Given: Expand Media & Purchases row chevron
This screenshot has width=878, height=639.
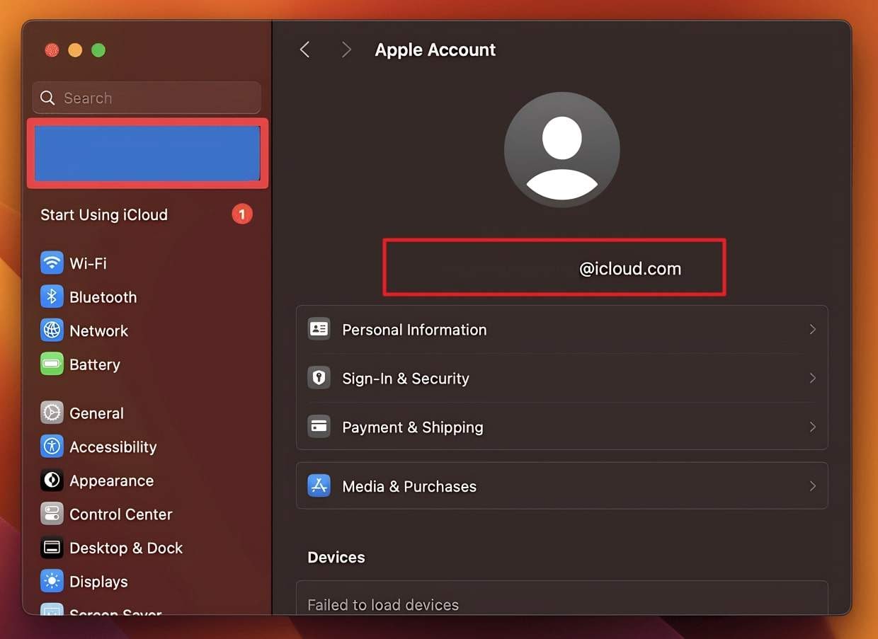Looking at the screenshot, I should (x=813, y=486).
